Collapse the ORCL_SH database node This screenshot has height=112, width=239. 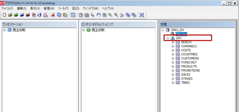[x=163, y=30]
